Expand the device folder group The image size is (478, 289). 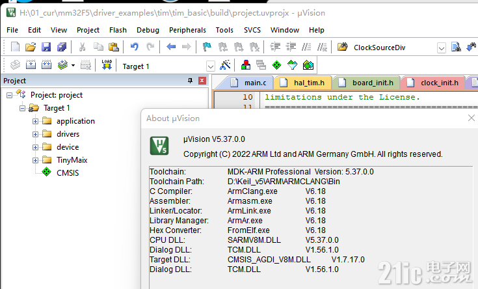tap(35, 147)
